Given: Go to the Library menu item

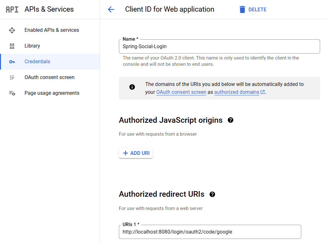Looking at the screenshot, I should point(32,46).
